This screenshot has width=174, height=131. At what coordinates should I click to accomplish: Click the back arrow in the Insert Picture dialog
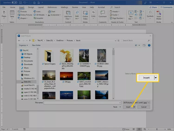(x=19, y=40)
